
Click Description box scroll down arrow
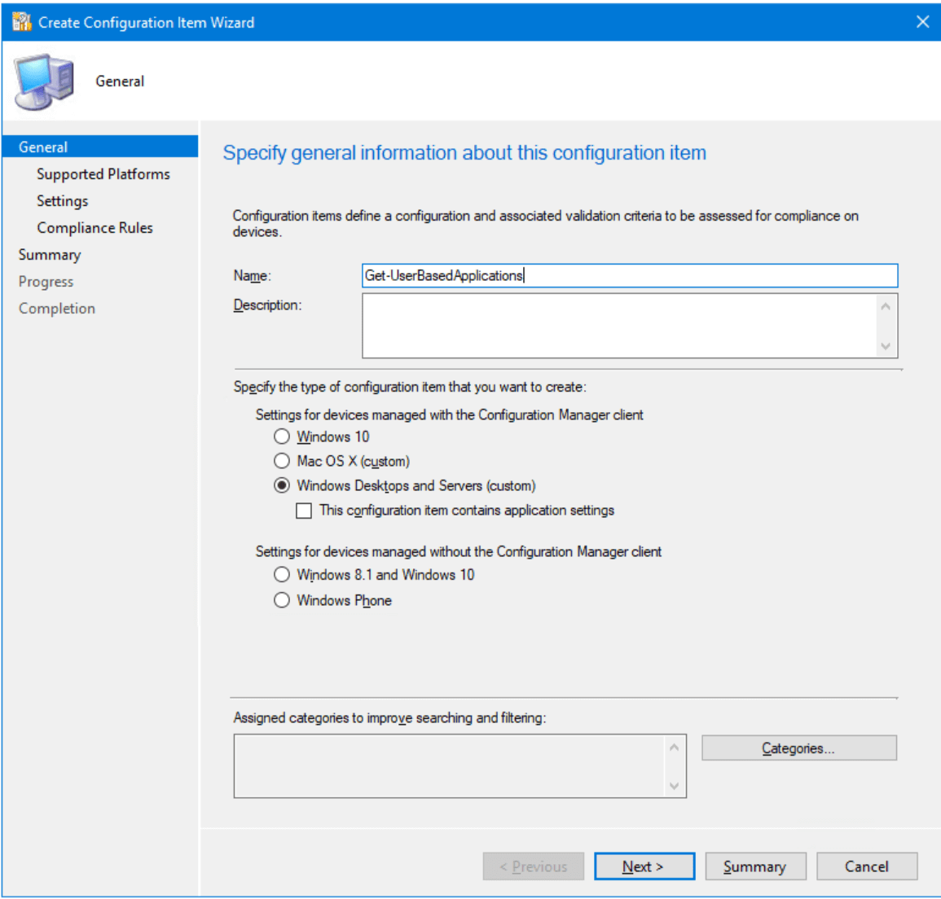click(886, 346)
